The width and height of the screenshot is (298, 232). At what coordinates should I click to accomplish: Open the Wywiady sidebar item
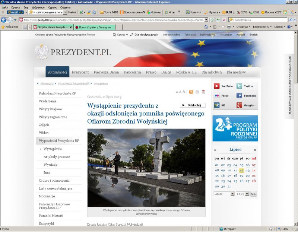pyautogui.click(x=50, y=165)
